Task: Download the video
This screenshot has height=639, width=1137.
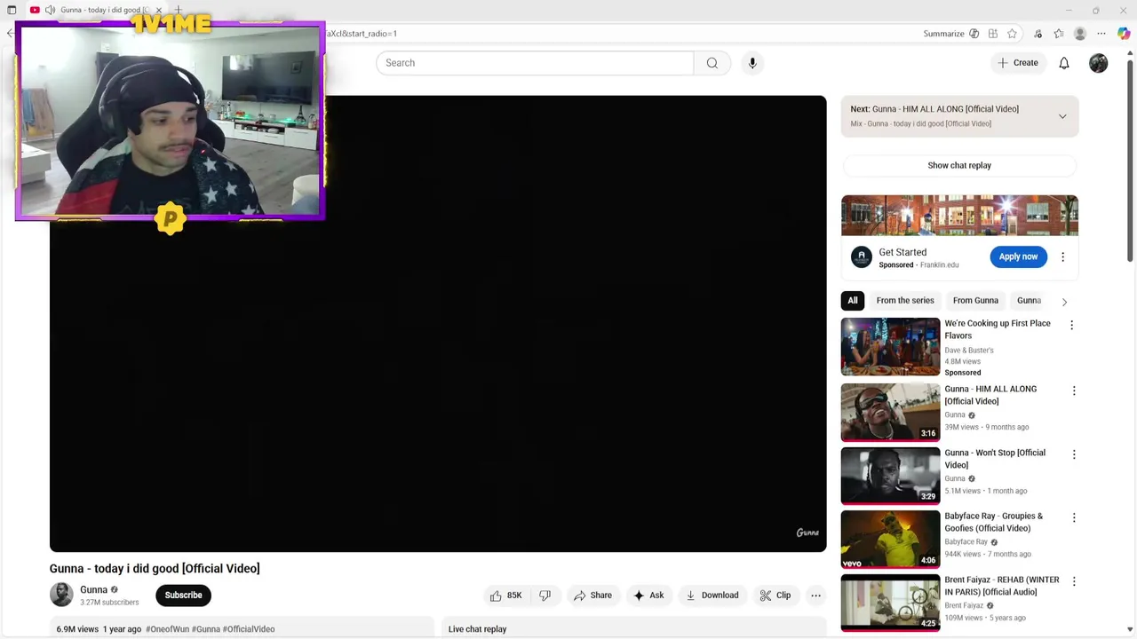Action: pyautogui.click(x=712, y=596)
